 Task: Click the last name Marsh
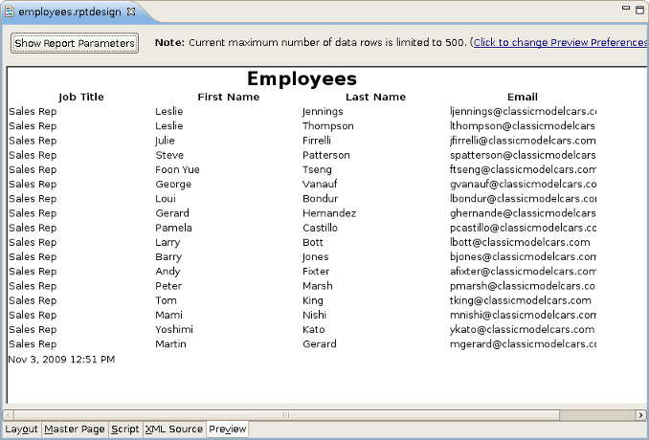point(318,286)
